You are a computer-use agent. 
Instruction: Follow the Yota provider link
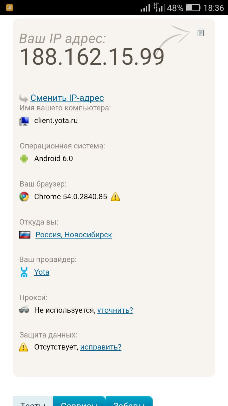(42, 272)
